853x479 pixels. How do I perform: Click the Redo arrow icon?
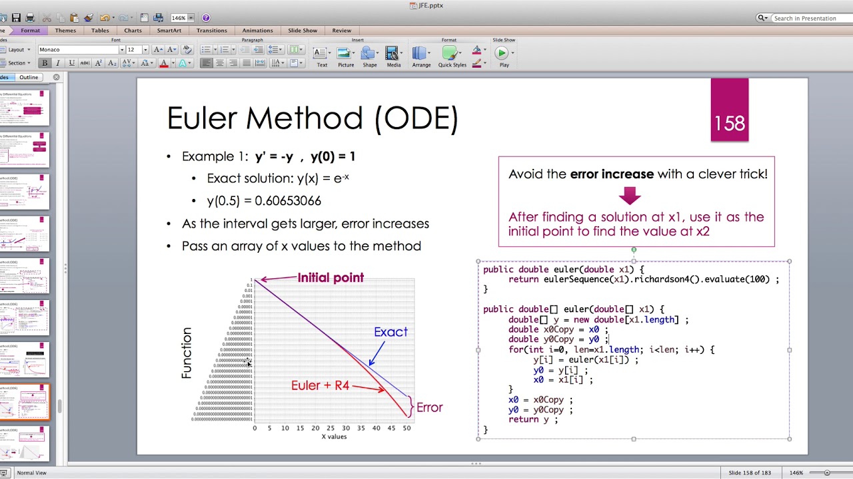tap(125, 18)
